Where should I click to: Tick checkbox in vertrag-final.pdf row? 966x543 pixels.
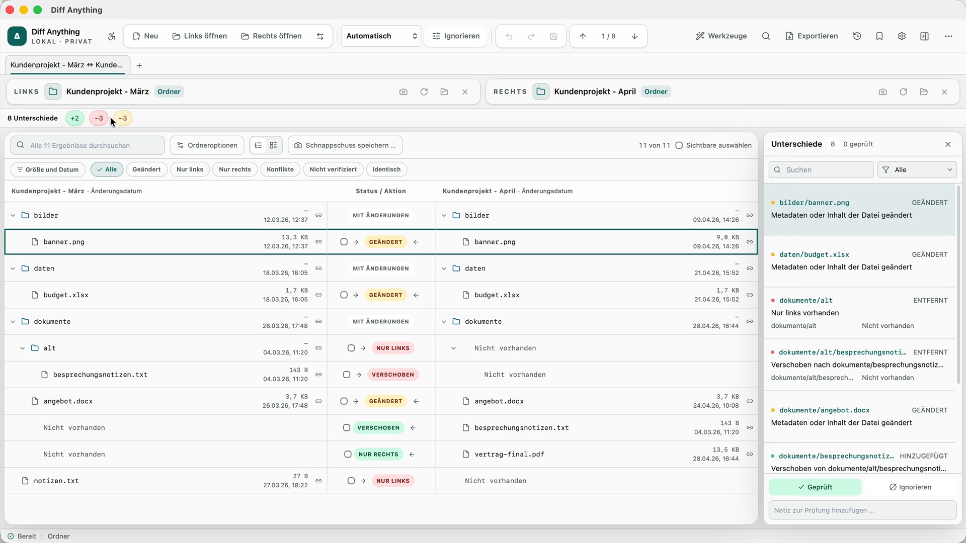[x=348, y=455]
